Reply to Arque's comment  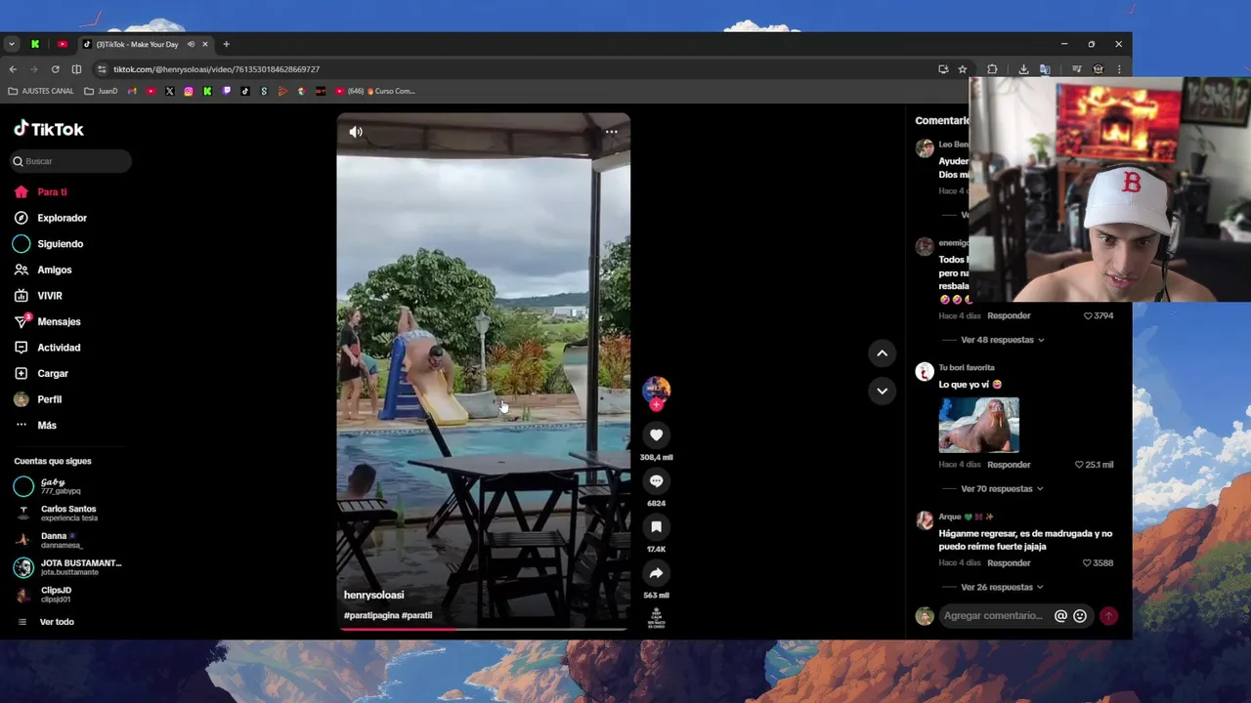tap(1009, 563)
